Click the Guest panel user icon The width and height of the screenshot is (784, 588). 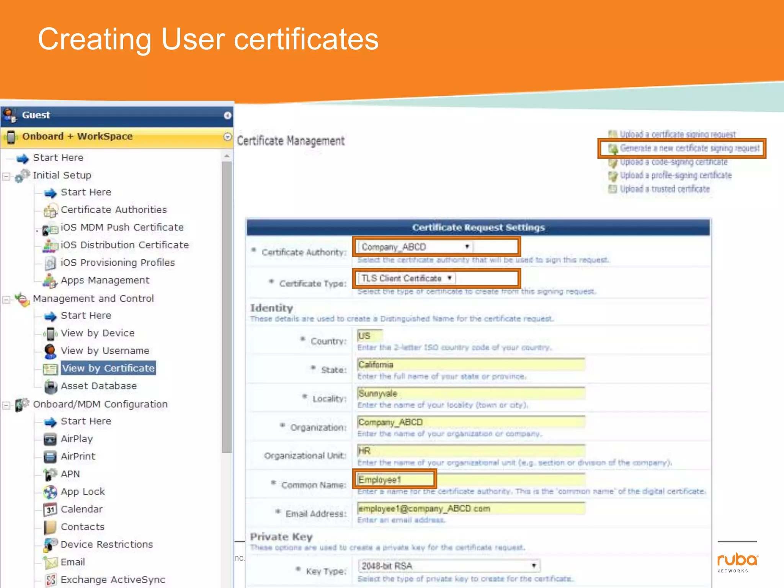tap(10, 115)
